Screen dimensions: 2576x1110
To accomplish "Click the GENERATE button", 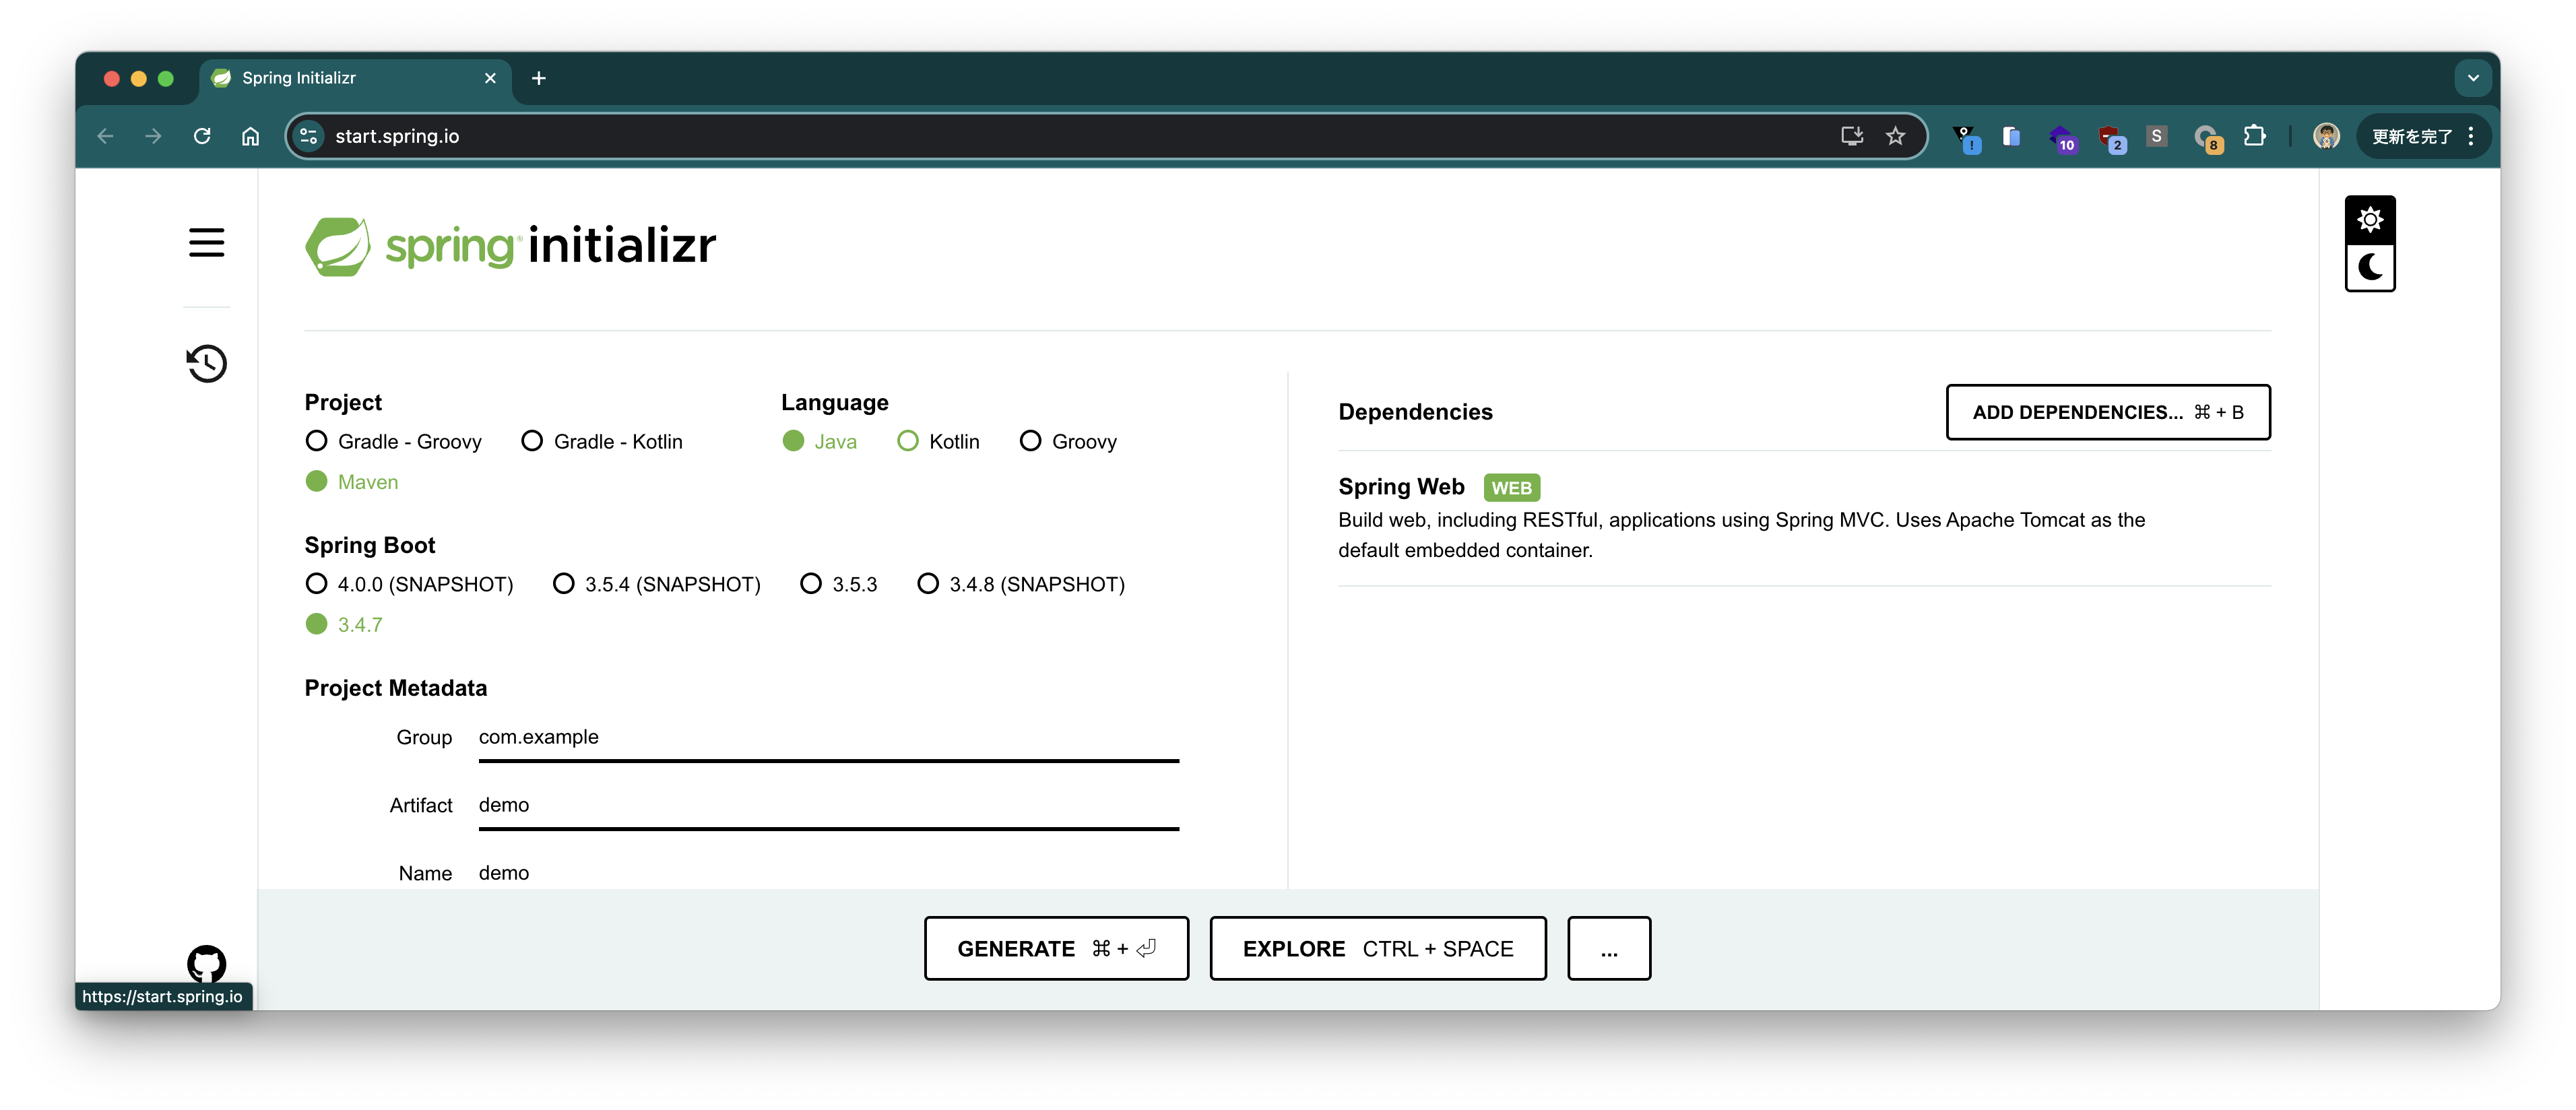I will pyautogui.click(x=1056, y=948).
